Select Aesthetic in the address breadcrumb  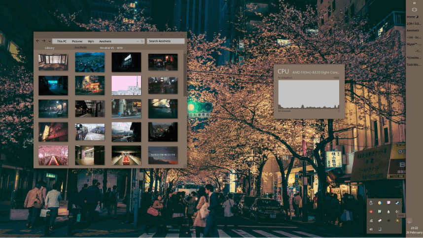105,41
